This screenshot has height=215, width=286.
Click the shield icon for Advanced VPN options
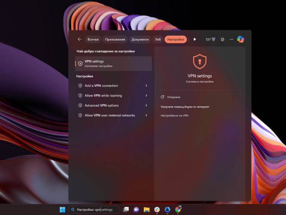(80, 105)
